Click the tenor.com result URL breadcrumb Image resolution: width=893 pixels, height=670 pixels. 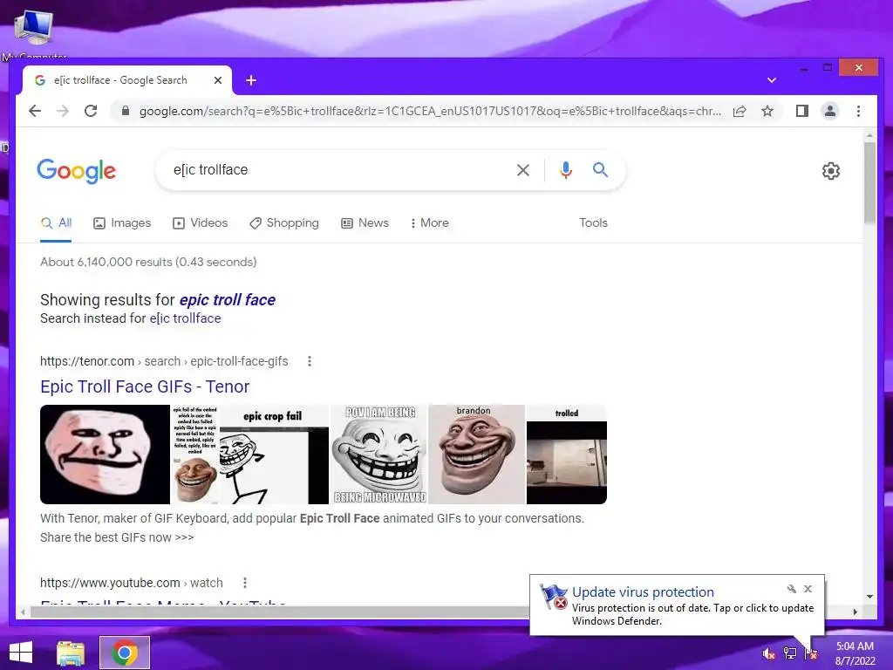pyautogui.click(x=164, y=361)
